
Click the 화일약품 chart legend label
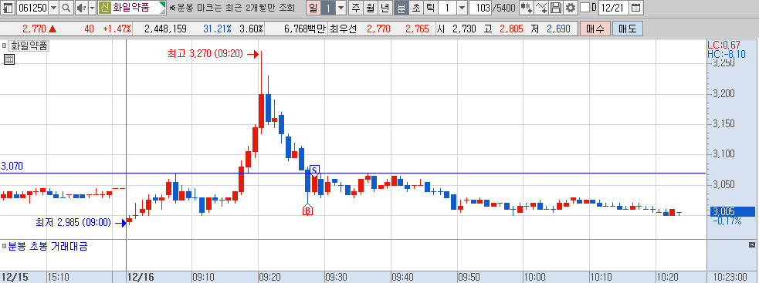click(28, 46)
